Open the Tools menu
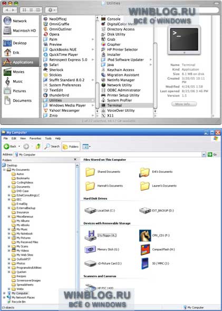 click(48, 139)
